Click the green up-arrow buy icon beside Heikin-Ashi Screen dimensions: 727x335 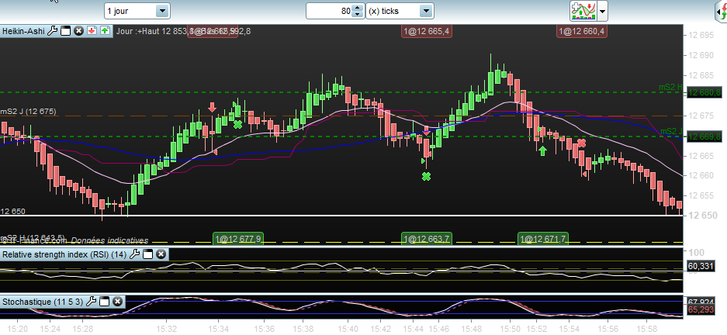pyautogui.click(x=105, y=31)
